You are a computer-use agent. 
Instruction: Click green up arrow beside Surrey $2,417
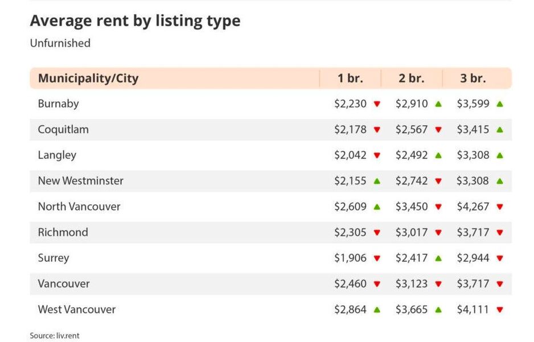pyautogui.click(x=438, y=258)
